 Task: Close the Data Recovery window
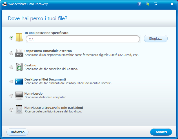pos(172,4)
